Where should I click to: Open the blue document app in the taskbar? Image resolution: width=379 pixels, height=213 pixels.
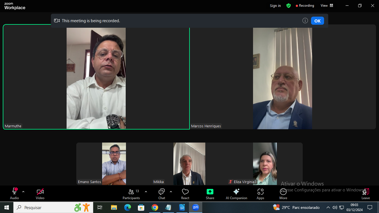pos(182,207)
